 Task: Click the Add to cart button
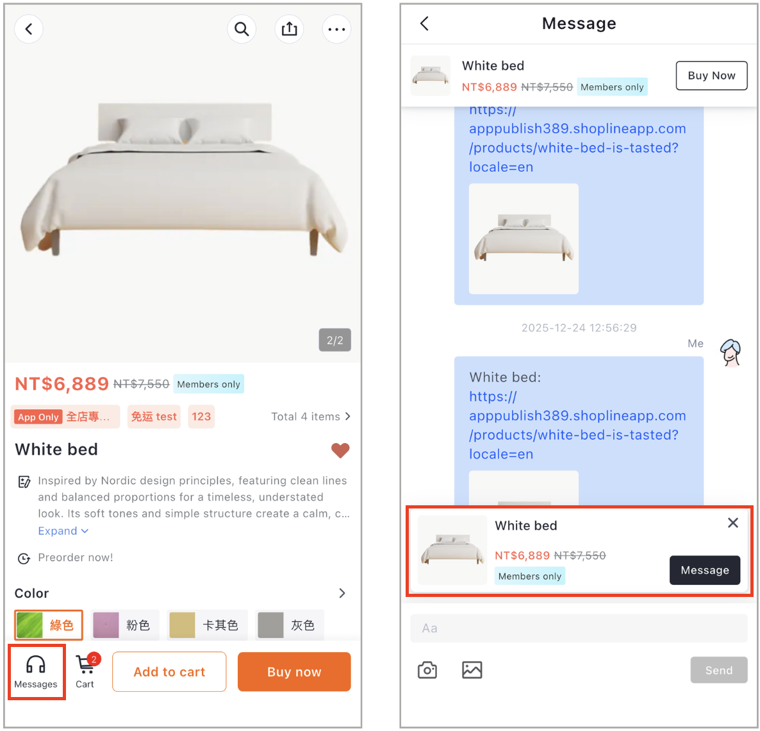(169, 672)
